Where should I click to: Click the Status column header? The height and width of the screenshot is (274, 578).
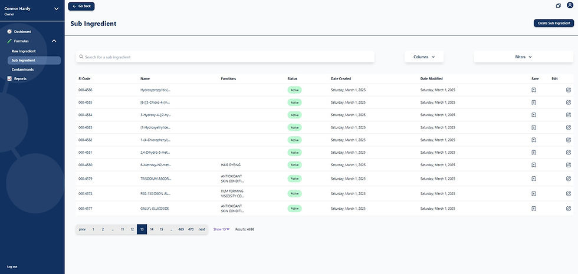coord(293,79)
